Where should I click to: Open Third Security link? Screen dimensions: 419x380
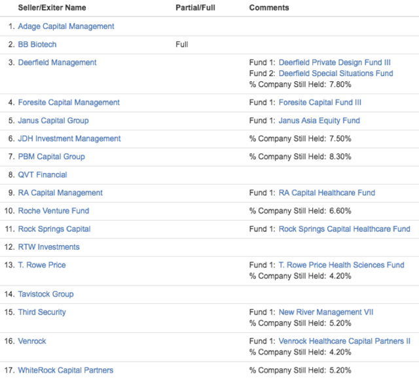[x=42, y=313]
